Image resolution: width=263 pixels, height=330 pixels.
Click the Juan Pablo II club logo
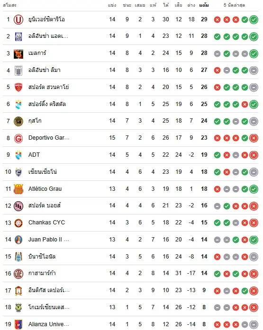click(18, 240)
